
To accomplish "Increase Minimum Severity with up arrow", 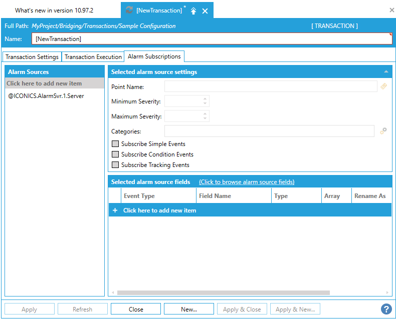I will point(205,99).
